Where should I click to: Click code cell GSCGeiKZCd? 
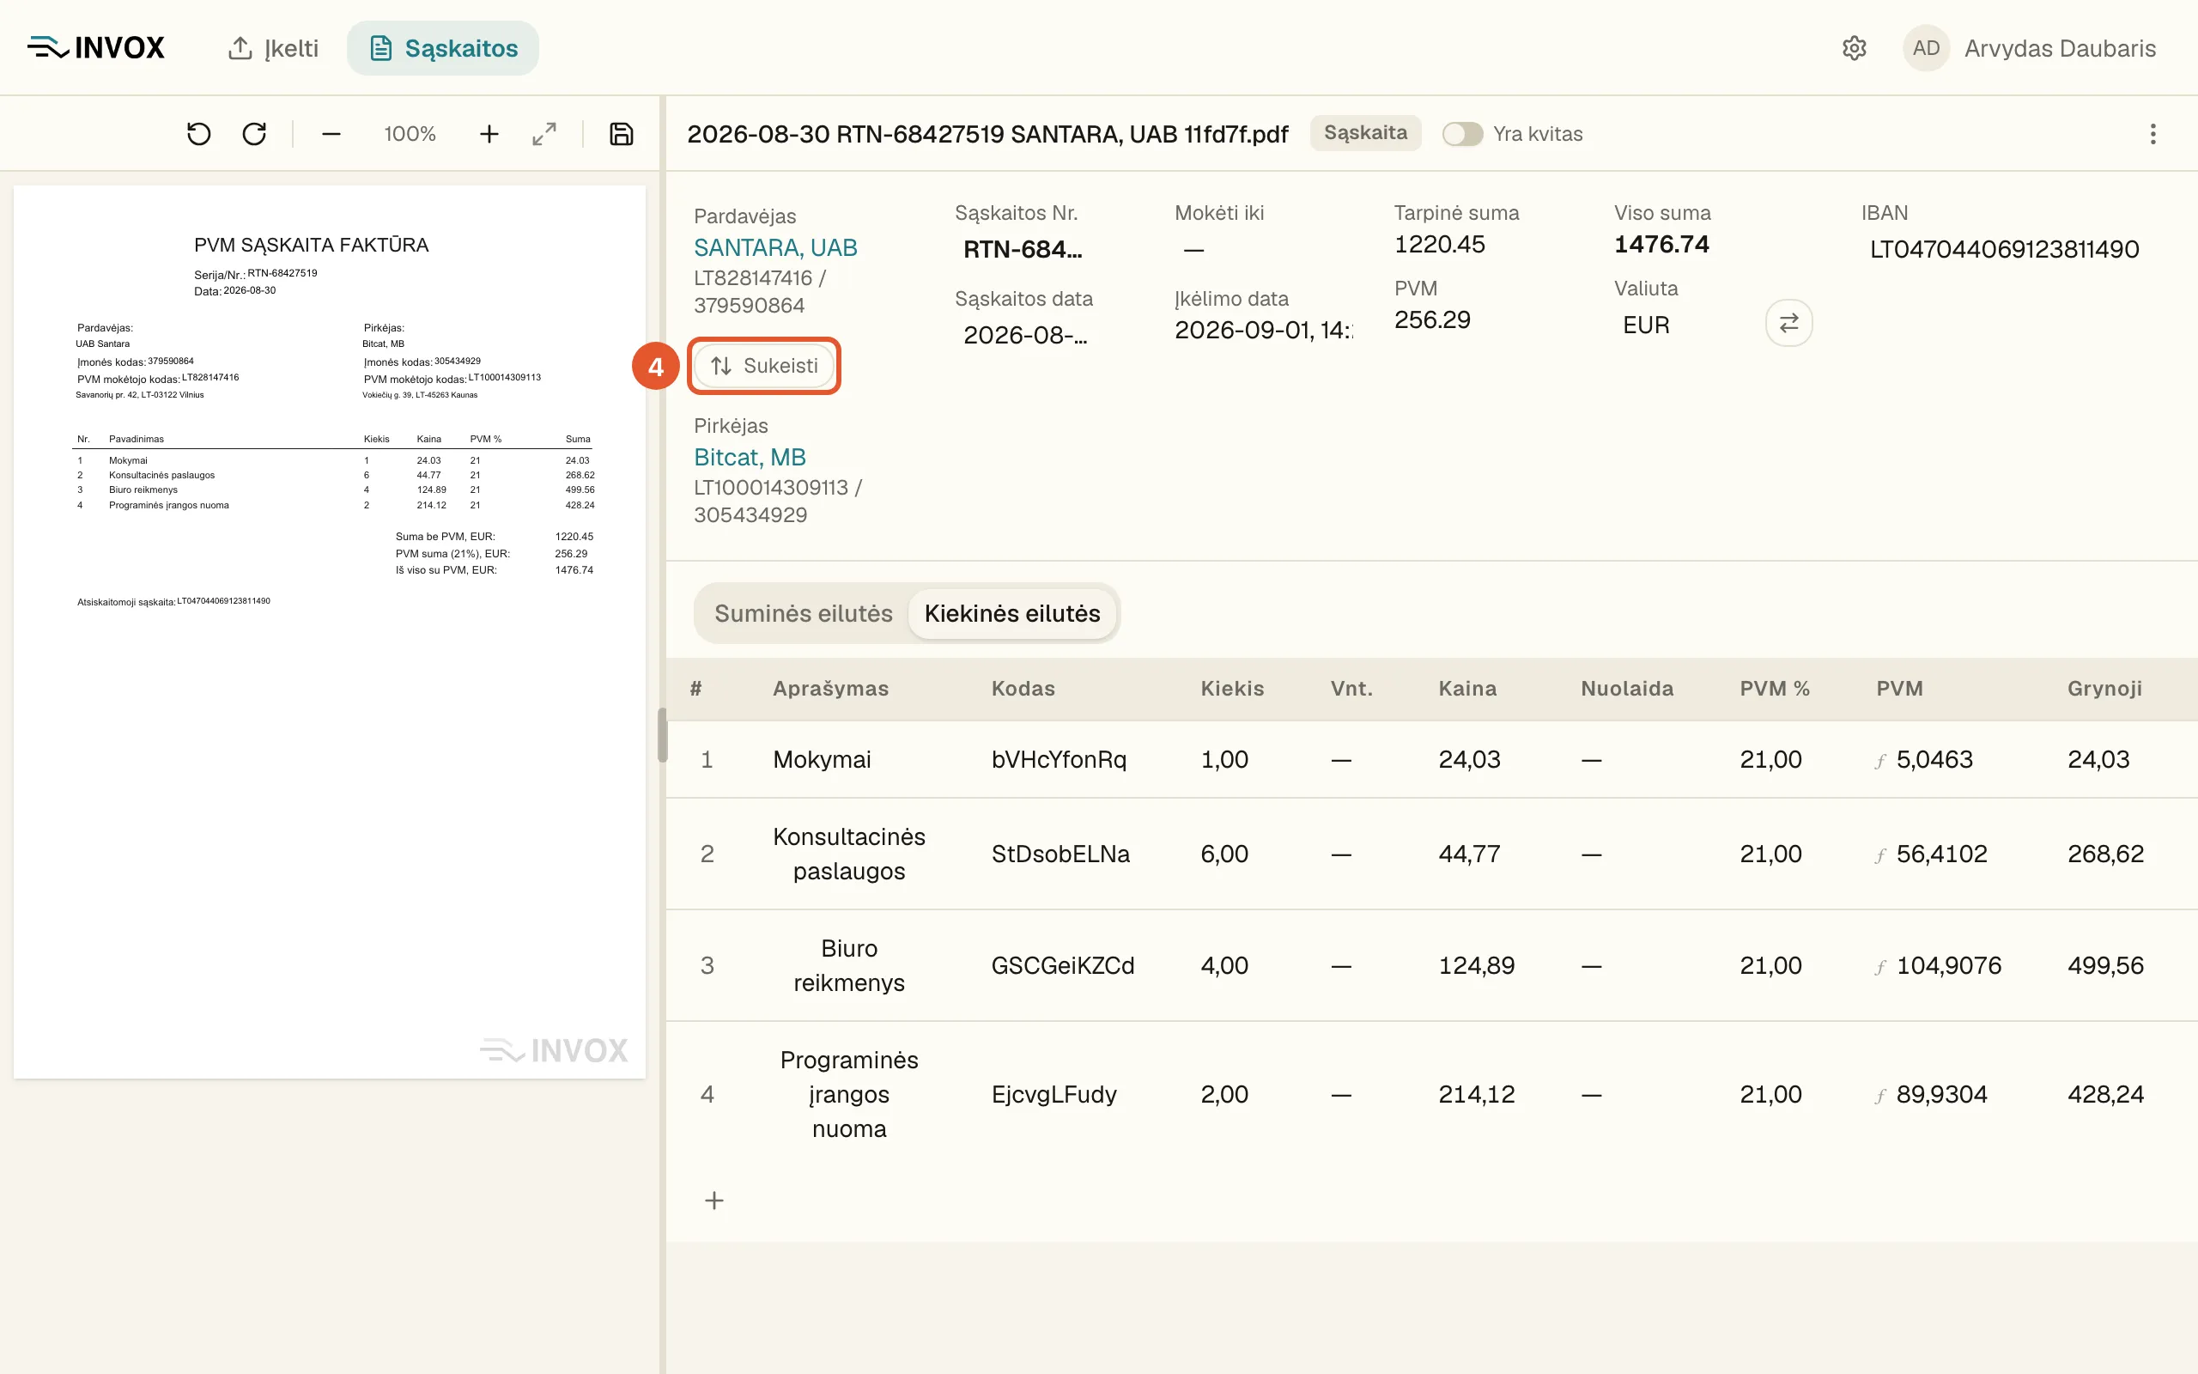coord(1063,966)
